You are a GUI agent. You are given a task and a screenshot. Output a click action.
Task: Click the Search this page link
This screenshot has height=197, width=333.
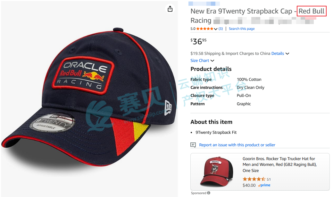click(242, 29)
